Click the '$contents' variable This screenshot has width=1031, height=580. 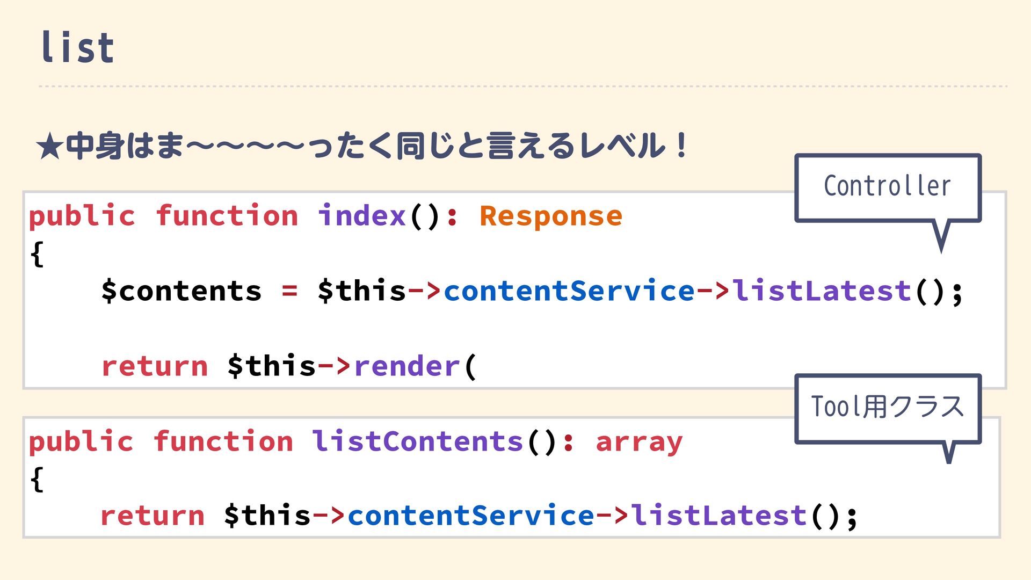tap(181, 291)
